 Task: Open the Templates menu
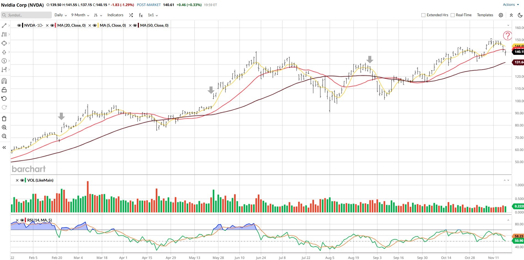coord(485,15)
